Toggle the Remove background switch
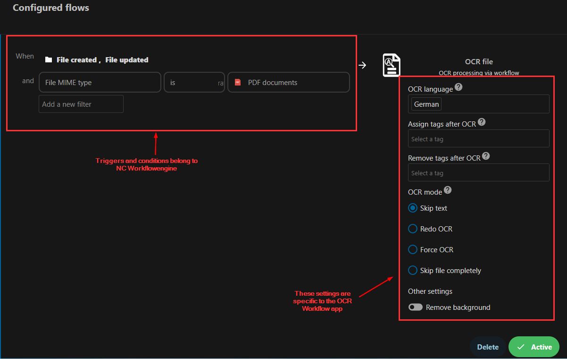 click(416, 308)
